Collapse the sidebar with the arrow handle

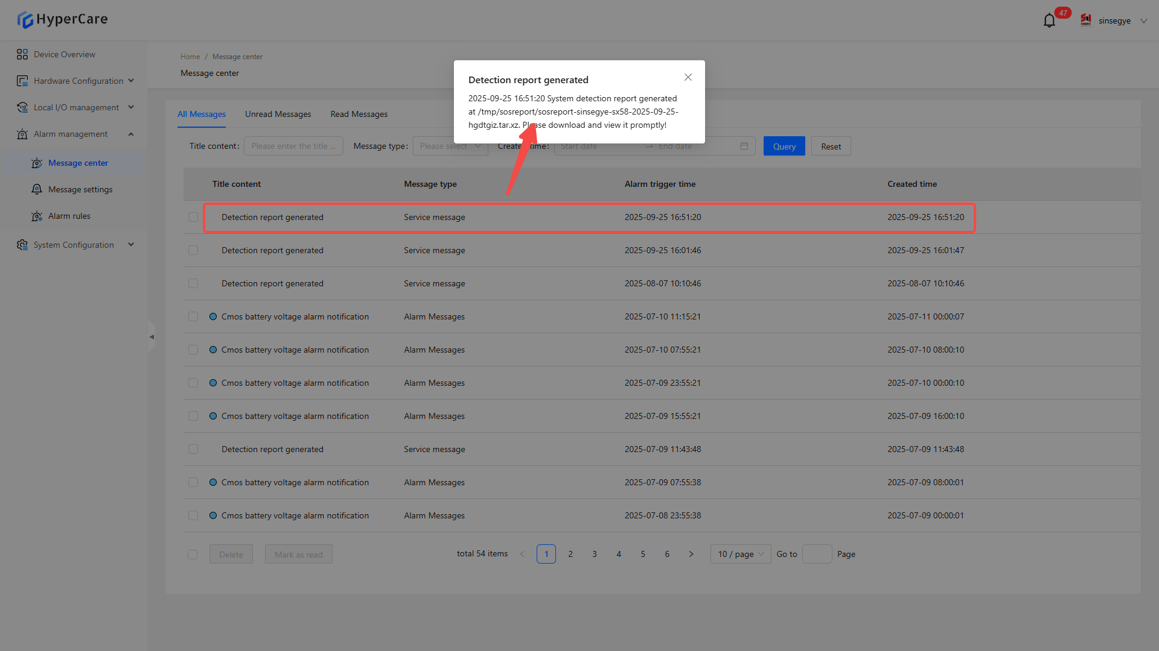point(152,337)
